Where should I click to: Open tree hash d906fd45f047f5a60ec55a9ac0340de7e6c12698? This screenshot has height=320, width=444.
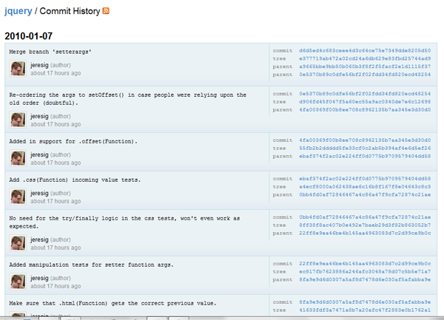365,101
